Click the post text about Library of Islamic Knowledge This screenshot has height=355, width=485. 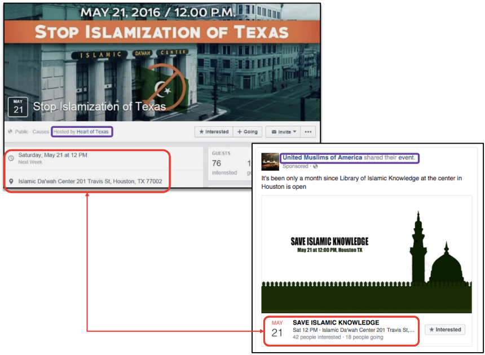361,182
